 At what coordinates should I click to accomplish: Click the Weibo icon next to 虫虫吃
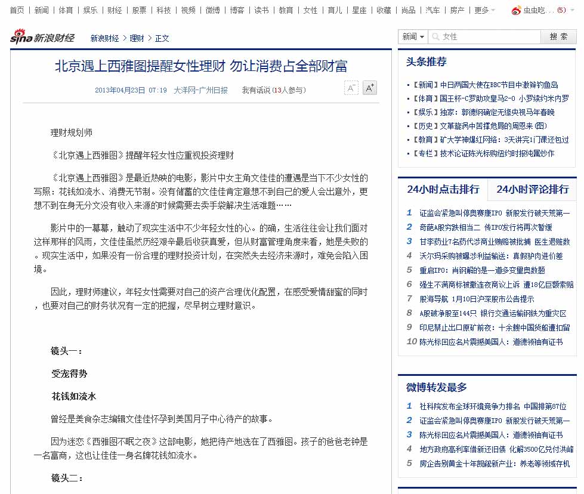click(516, 10)
